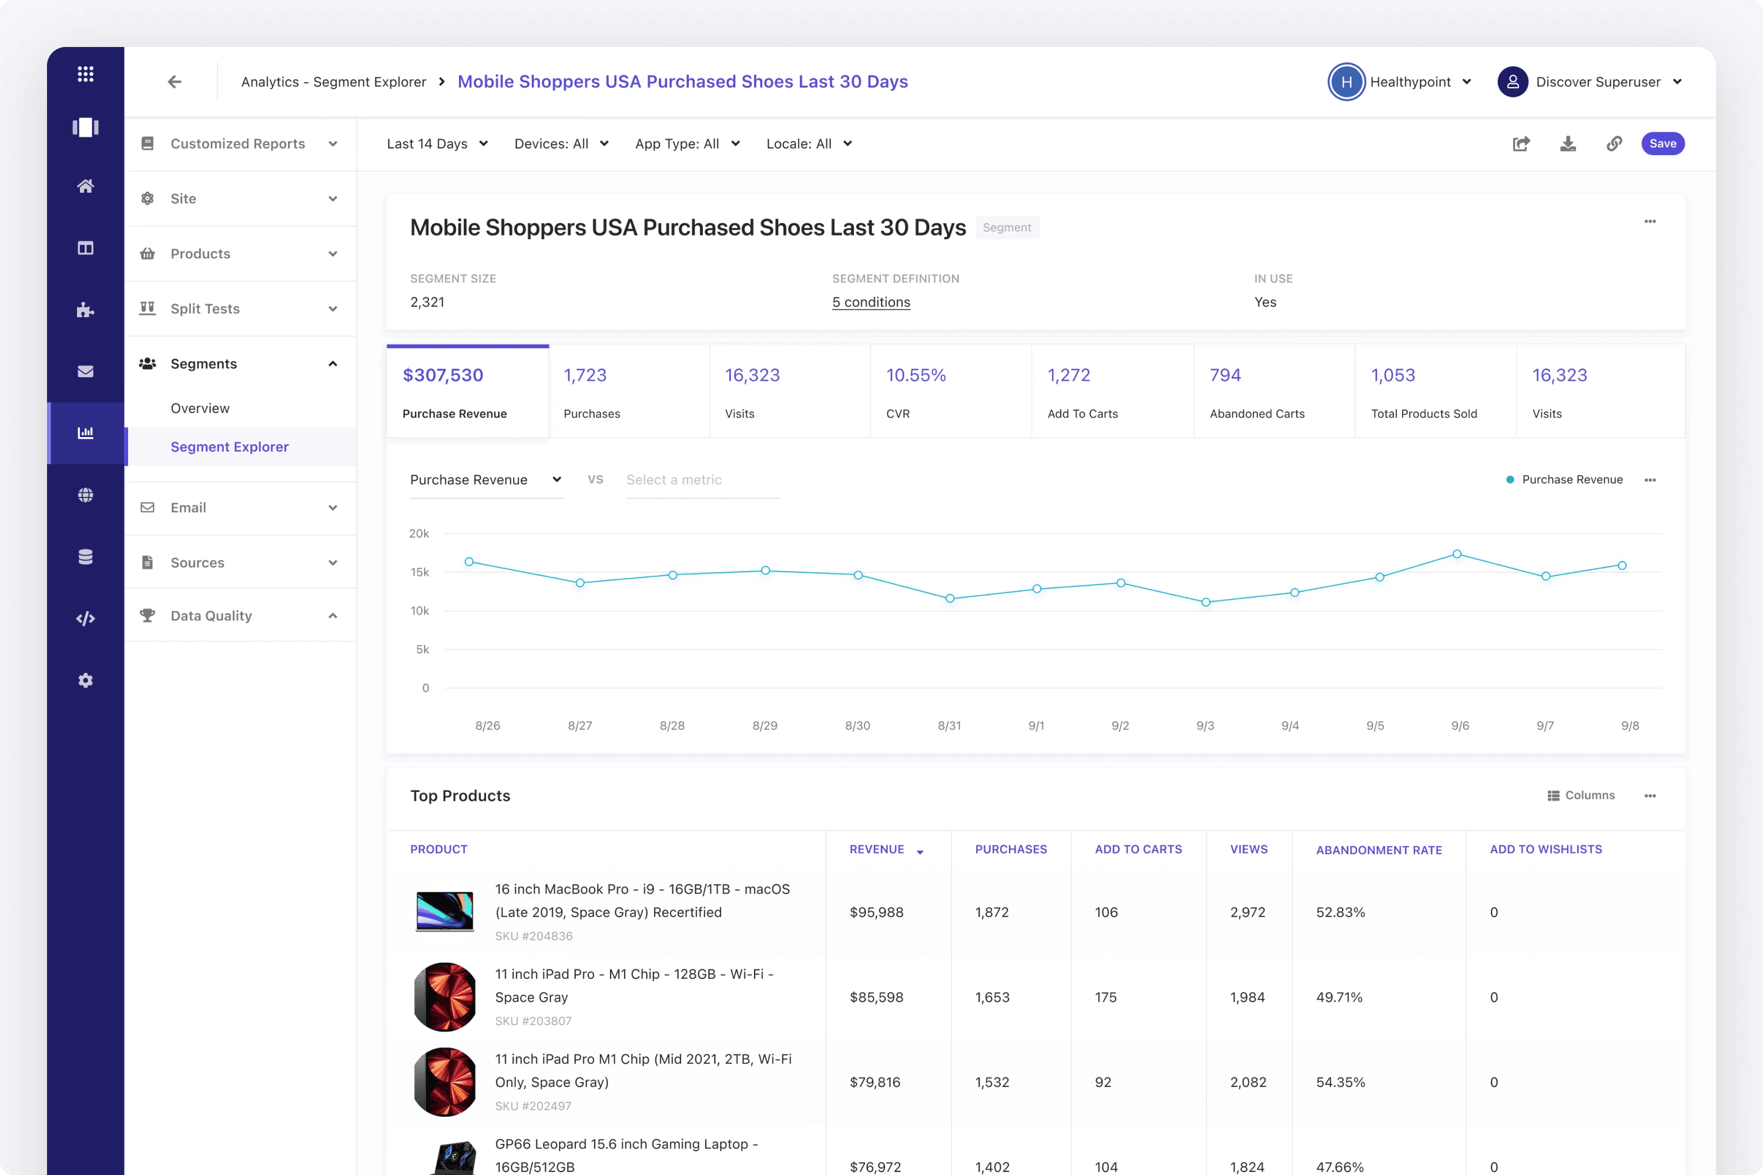1763x1175 pixels.
Task: Open the globe icon in the sidebar
Action: point(85,495)
